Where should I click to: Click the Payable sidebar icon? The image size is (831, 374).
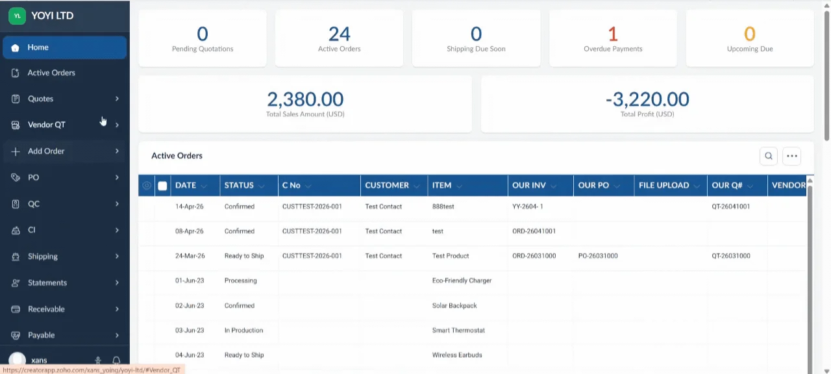[16, 335]
